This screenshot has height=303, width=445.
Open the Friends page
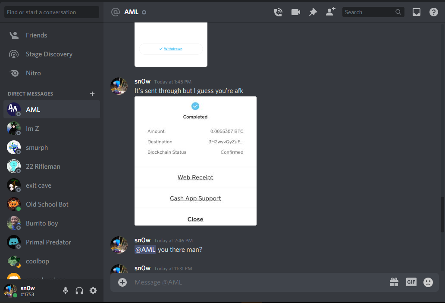tap(52, 35)
